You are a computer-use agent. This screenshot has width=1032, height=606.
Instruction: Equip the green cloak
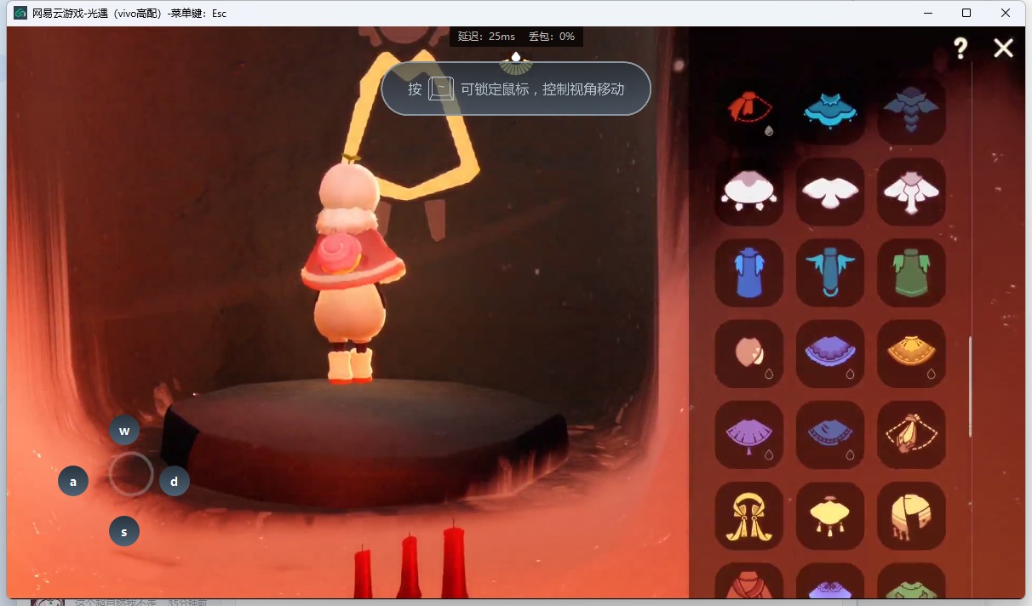910,272
